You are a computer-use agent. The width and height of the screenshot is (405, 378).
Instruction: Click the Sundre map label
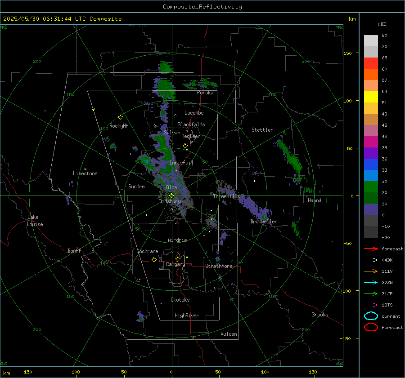(136, 186)
